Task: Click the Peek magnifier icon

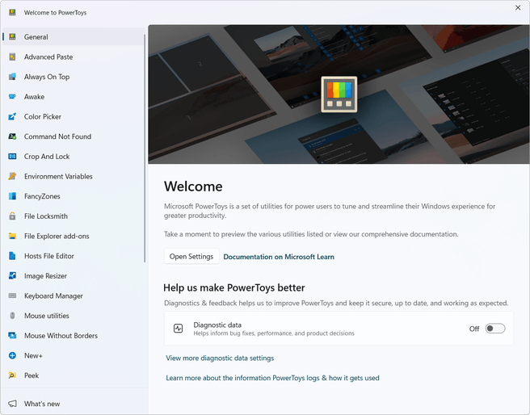Action: (x=12, y=375)
